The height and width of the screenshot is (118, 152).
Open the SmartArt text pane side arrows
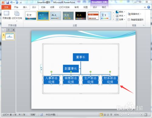tap(41, 69)
